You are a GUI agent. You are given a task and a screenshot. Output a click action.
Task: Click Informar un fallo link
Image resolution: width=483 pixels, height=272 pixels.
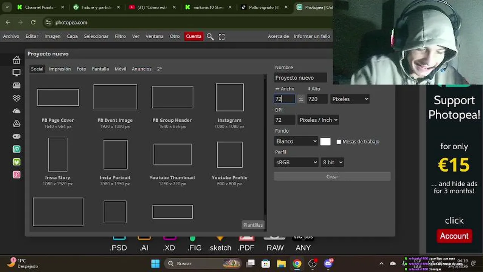312,36
